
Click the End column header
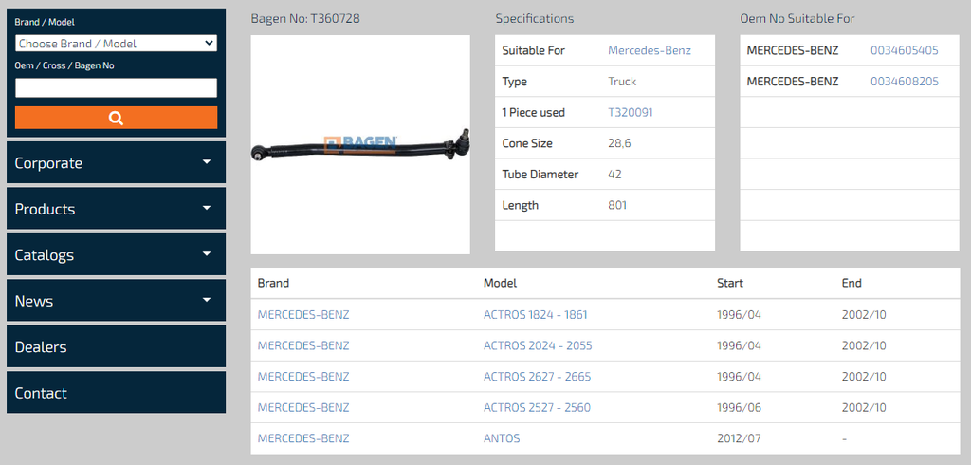[852, 283]
